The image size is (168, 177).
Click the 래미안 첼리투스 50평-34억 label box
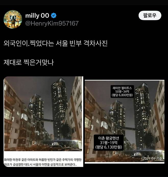(x=122, y=91)
